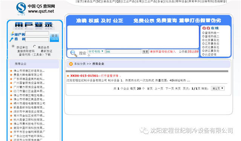This screenshot has height=141, width=241.
Task: Click the orange circle beside 本站分类
Action: (x=71, y=64)
